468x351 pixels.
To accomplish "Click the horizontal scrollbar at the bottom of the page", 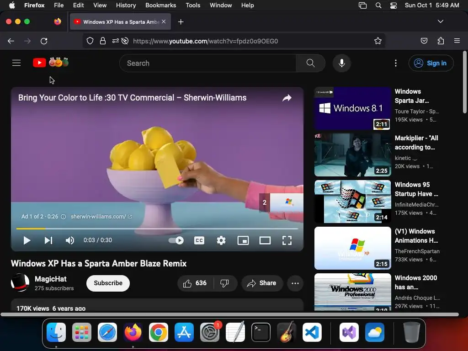I will pyautogui.click(x=230, y=314).
